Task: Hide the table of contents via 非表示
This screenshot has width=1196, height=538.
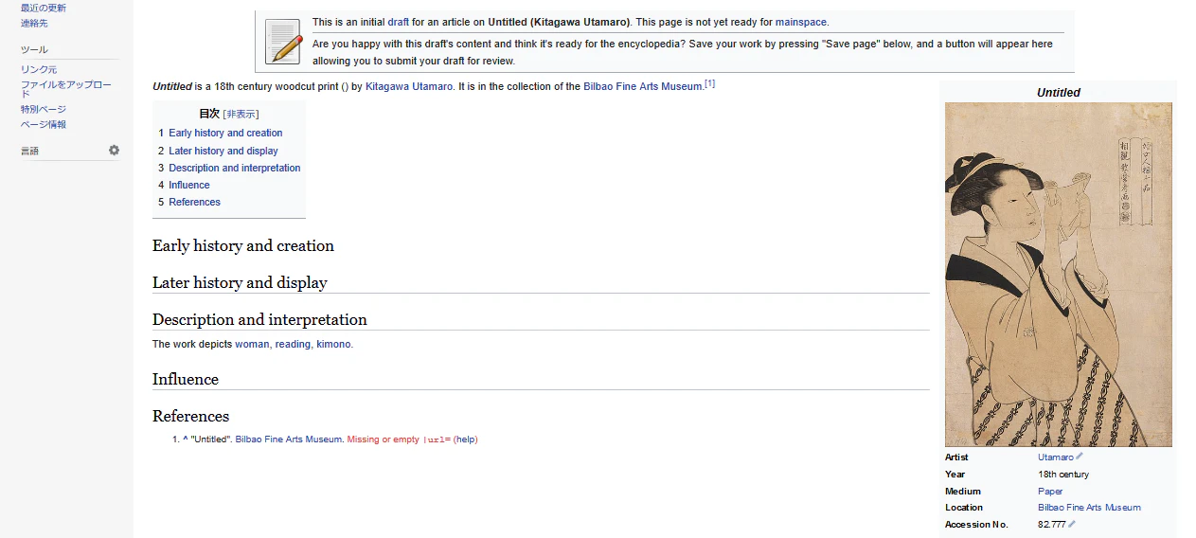Action: tap(241, 115)
